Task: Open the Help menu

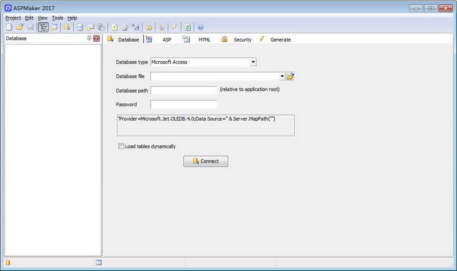Action: pyautogui.click(x=73, y=18)
